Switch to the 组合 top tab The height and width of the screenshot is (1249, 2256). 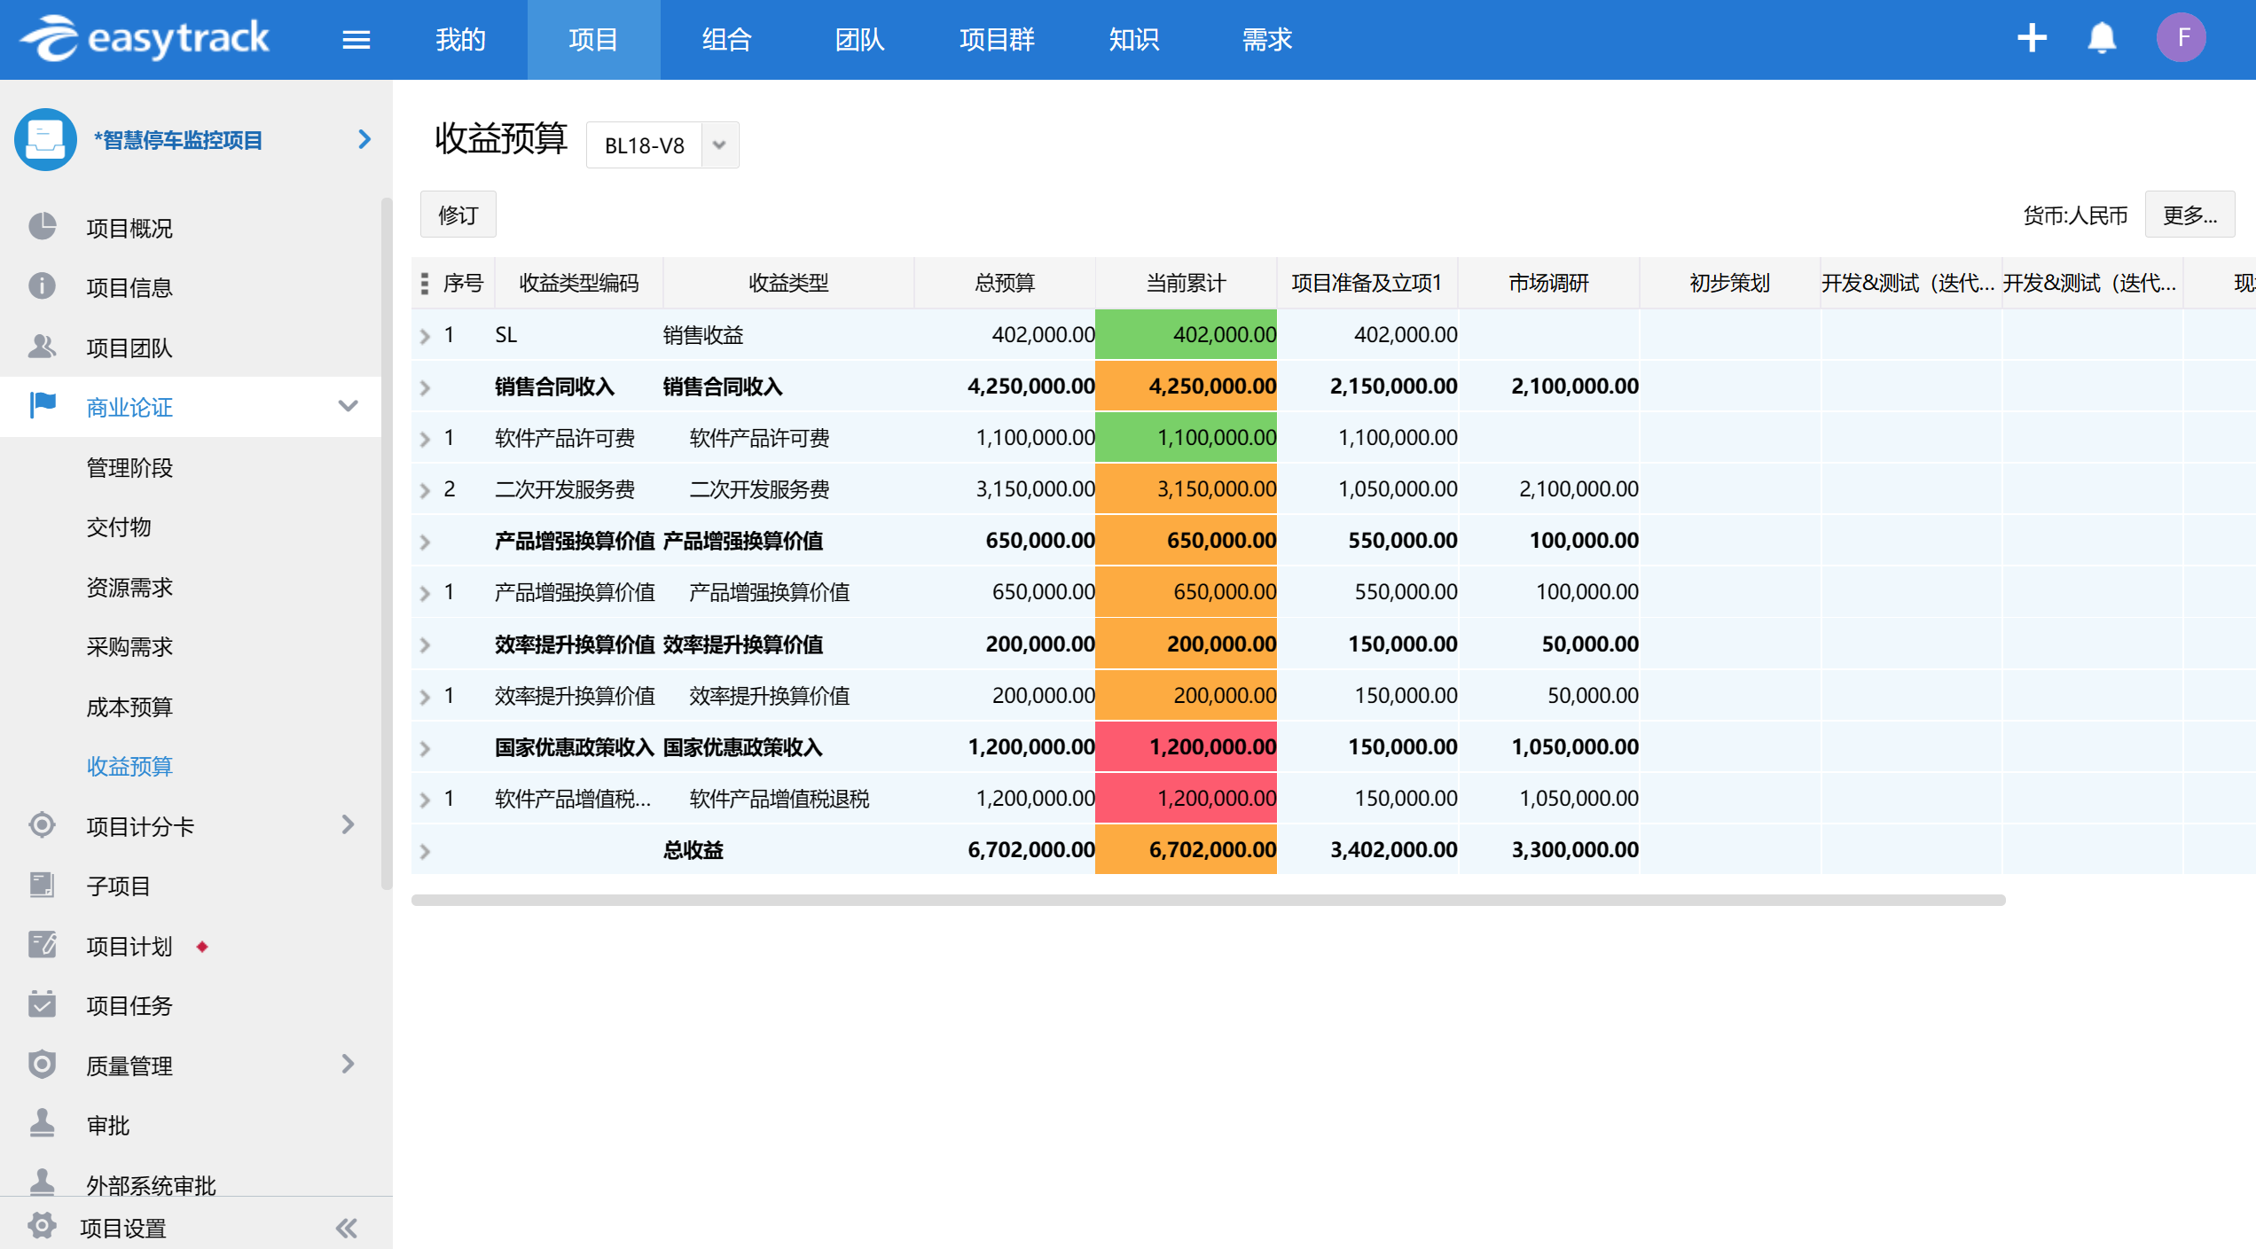click(726, 40)
